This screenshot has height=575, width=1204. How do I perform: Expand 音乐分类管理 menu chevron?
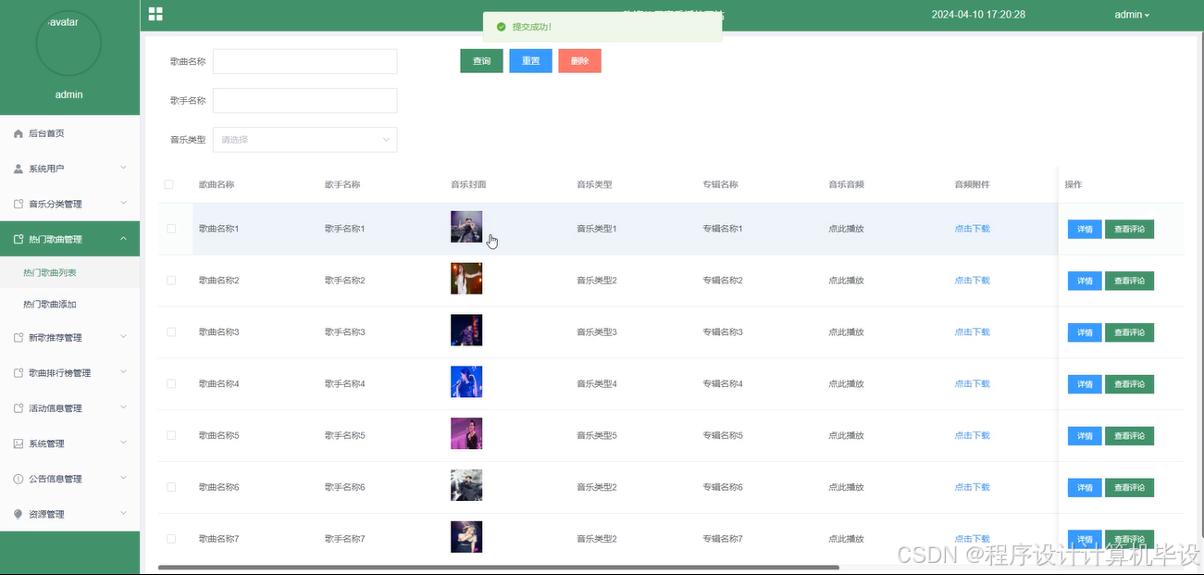coord(124,204)
